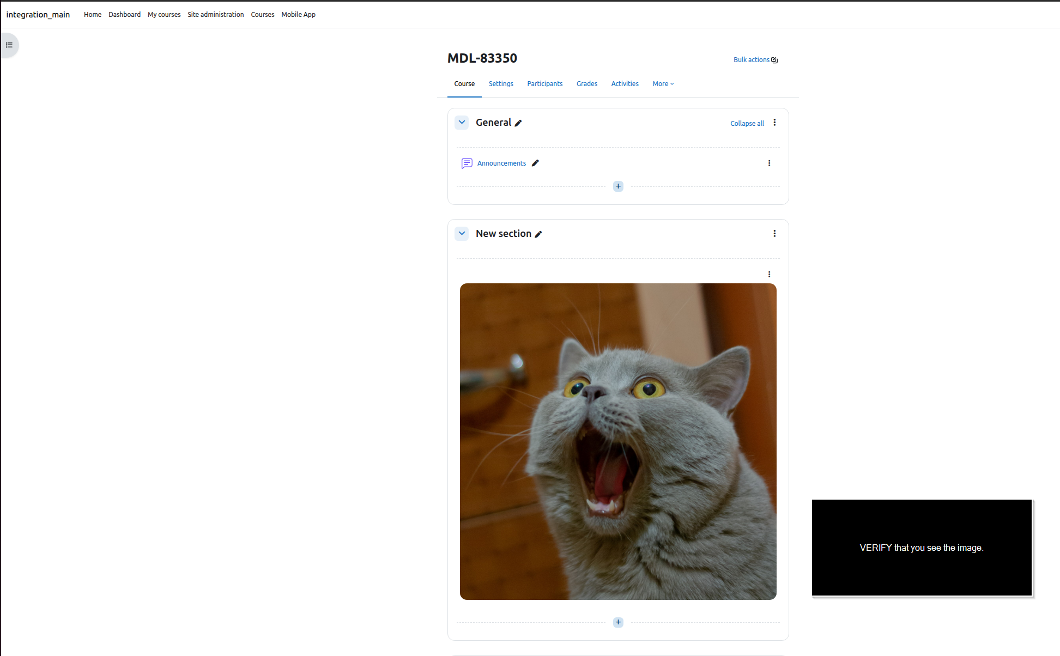This screenshot has width=1060, height=656.
Task: Expand the More tab dropdown
Action: click(x=663, y=84)
